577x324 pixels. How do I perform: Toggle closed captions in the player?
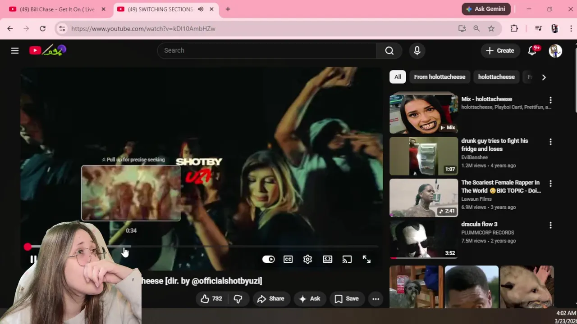pyautogui.click(x=288, y=259)
